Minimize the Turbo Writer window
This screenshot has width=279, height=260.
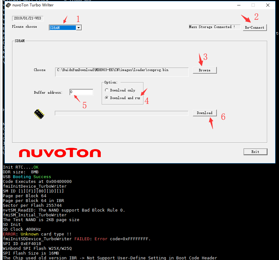click(x=239, y=5)
